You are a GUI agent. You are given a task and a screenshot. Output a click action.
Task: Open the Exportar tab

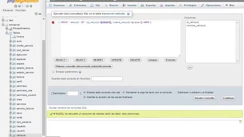[x=148, y=5]
